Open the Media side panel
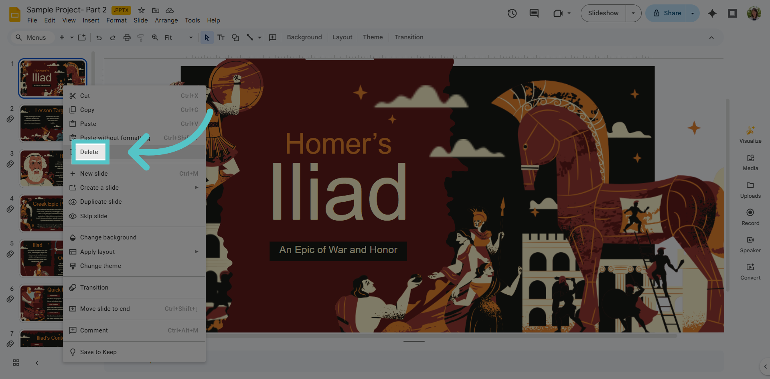The height and width of the screenshot is (379, 770). pyautogui.click(x=750, y=162)
